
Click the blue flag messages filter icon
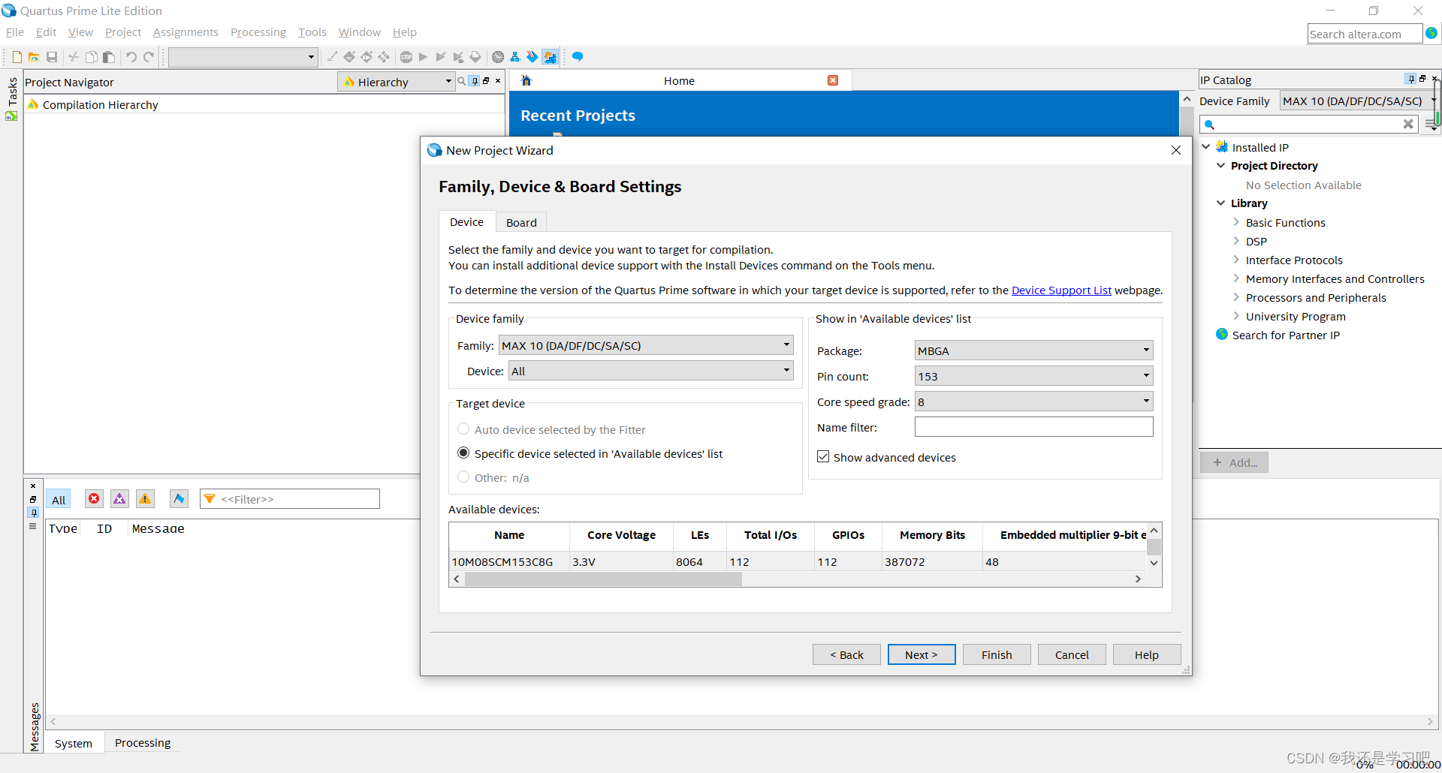pos(179,498)
